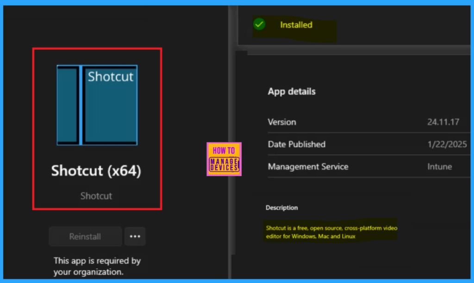The image size is (474, 283).
Task: Select the Version label
Action: coord(282,122)
